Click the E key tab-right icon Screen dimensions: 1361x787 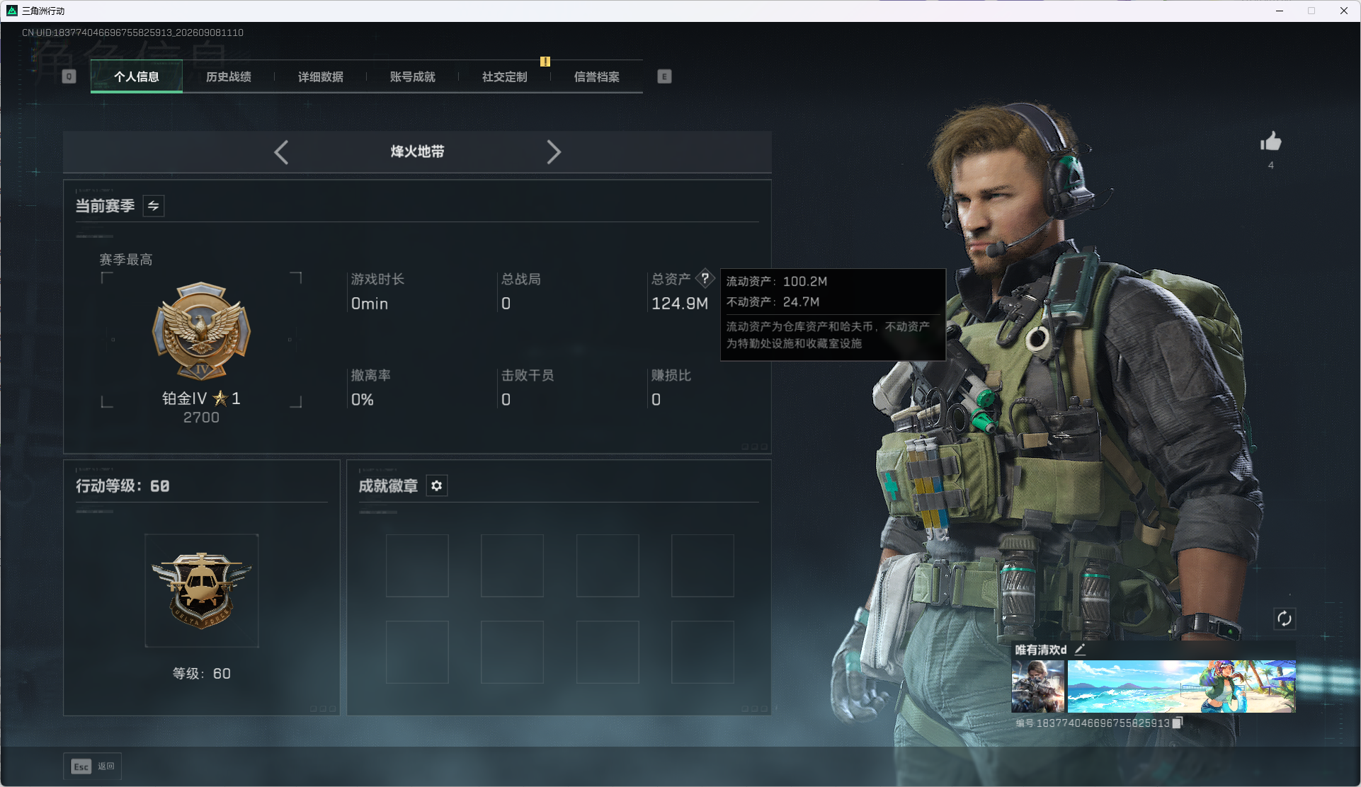[x=664, y=76]
